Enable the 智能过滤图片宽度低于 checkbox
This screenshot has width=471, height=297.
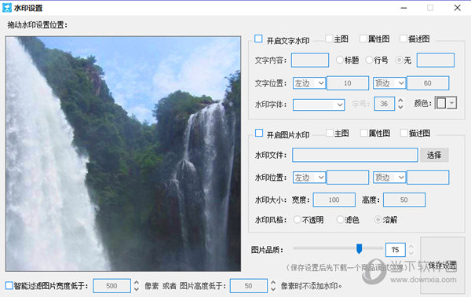[9, 285]
